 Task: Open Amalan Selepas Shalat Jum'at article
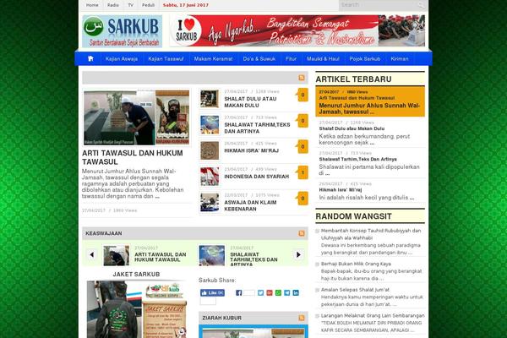(355, 290)
